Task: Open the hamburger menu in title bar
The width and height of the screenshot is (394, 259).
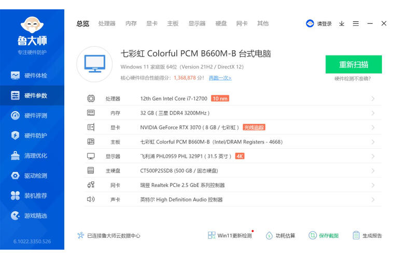Action: [x=356, y=24]
